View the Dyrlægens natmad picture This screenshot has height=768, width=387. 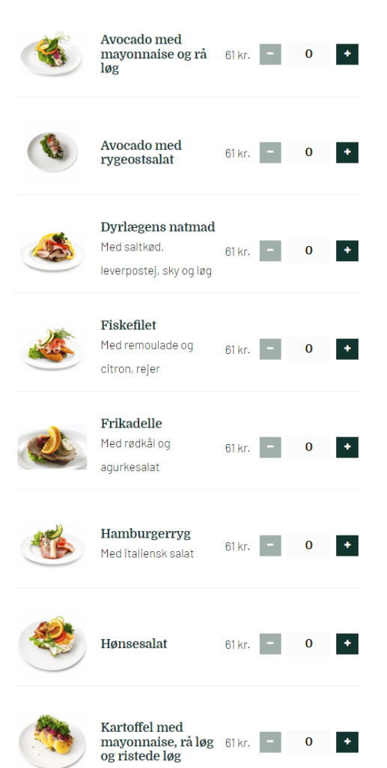(52, 250)
